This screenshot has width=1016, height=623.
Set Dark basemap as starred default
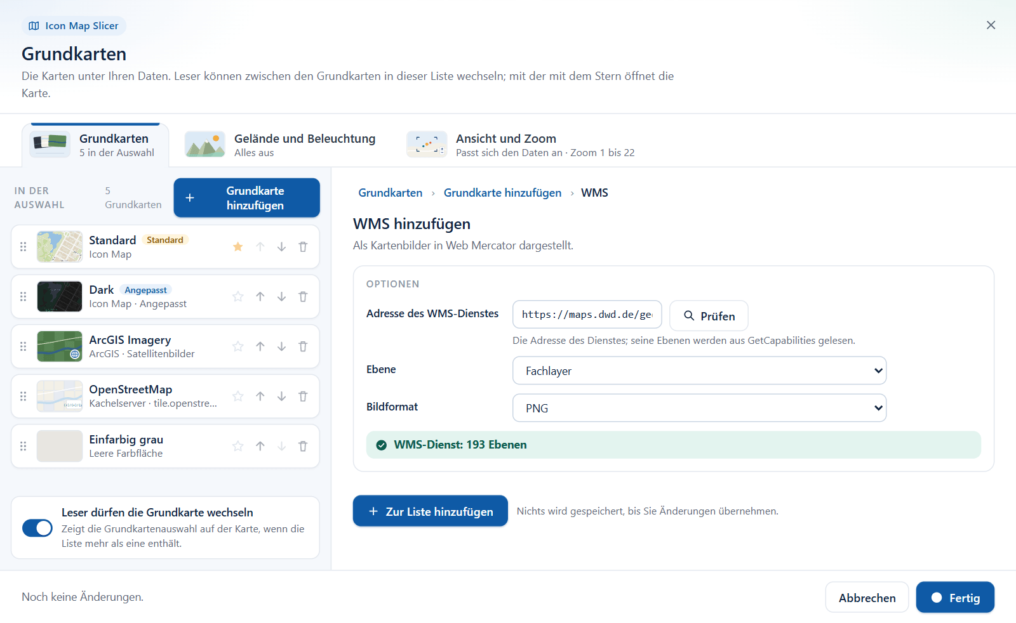point(238,296)
